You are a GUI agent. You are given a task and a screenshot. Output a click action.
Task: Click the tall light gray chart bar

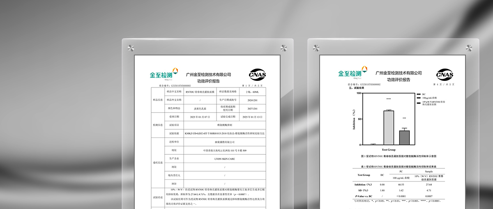(389, 127)
